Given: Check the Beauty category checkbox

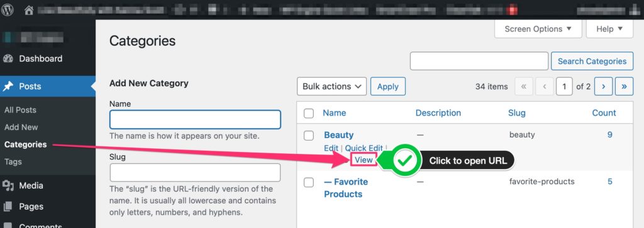Looking at the screenshot, I should pyautogui.click(x=309, y=135).
